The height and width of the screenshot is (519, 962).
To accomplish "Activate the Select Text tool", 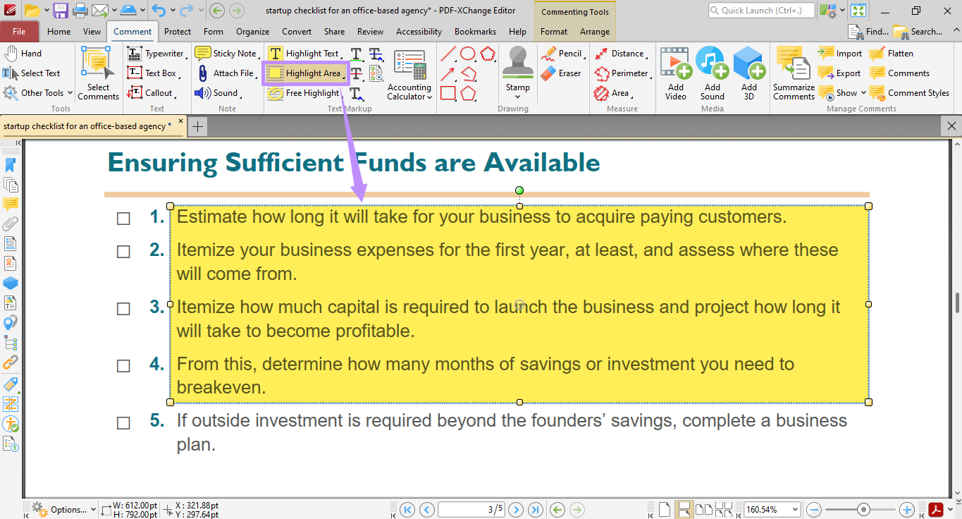I will coord(35,73).
